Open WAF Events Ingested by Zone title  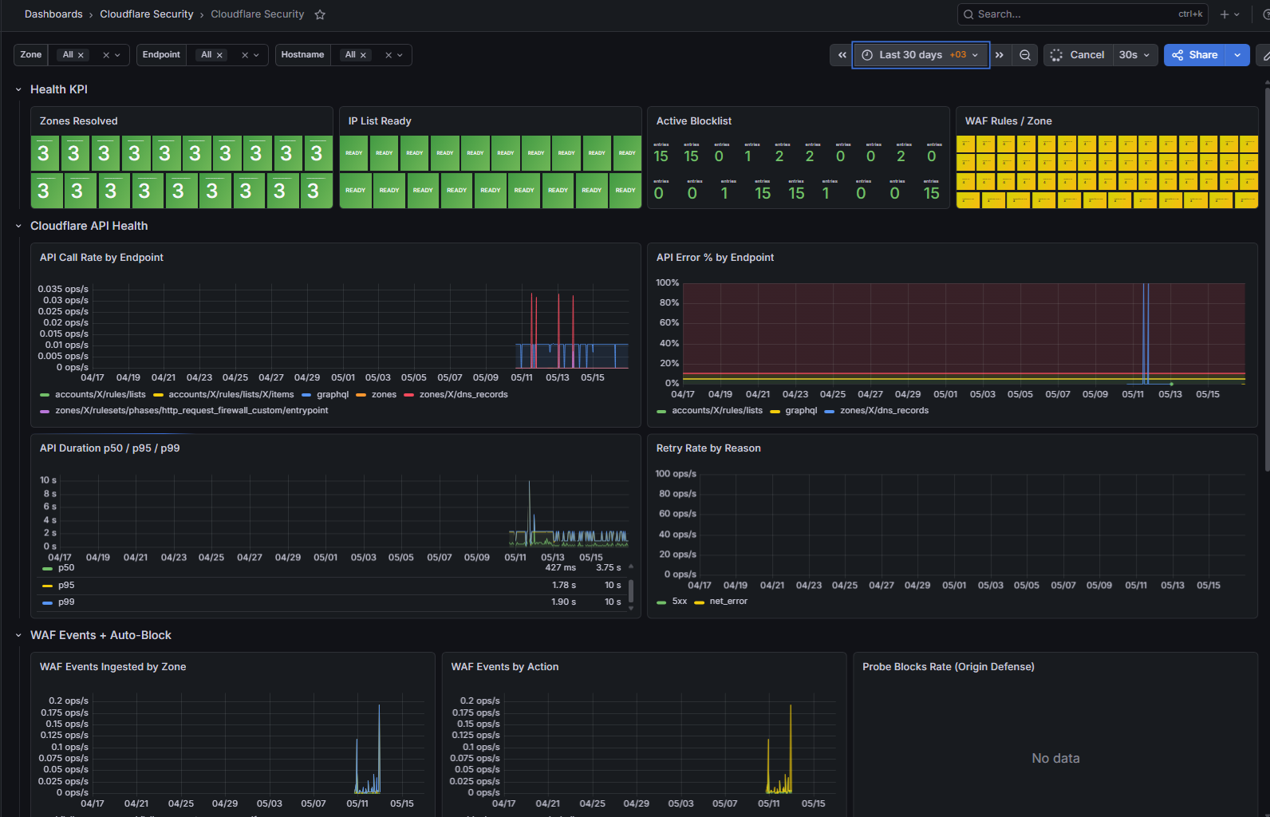pos(112,667)
